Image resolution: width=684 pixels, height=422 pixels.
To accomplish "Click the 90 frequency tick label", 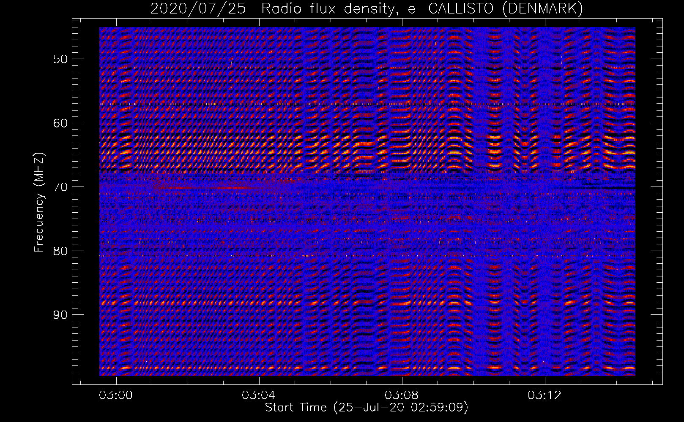I will (x=60, y=315).
